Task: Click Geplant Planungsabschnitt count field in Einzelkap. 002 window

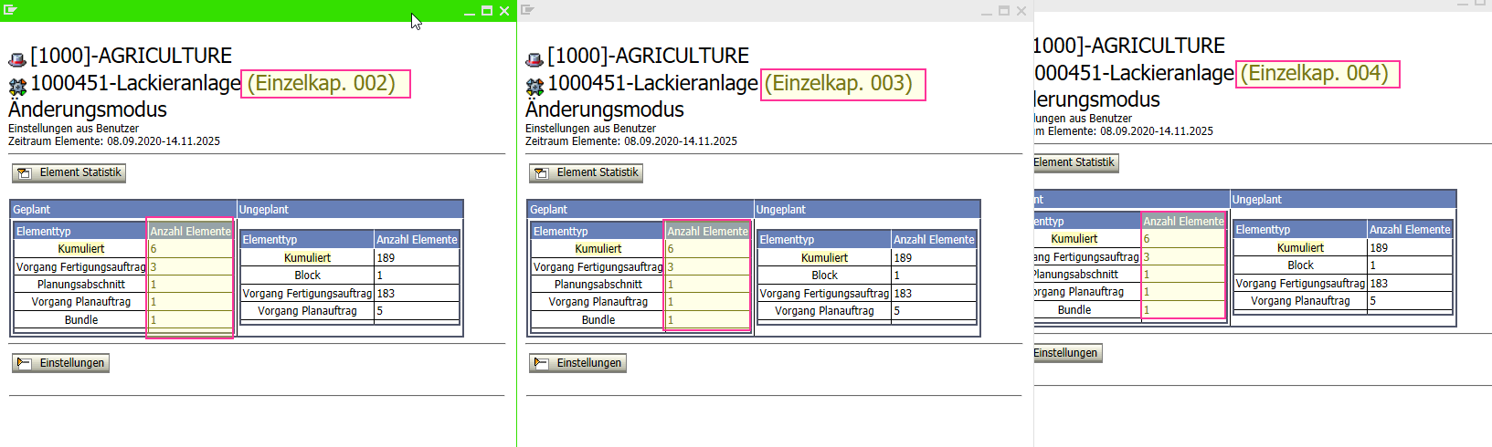Action: [190, 285]
